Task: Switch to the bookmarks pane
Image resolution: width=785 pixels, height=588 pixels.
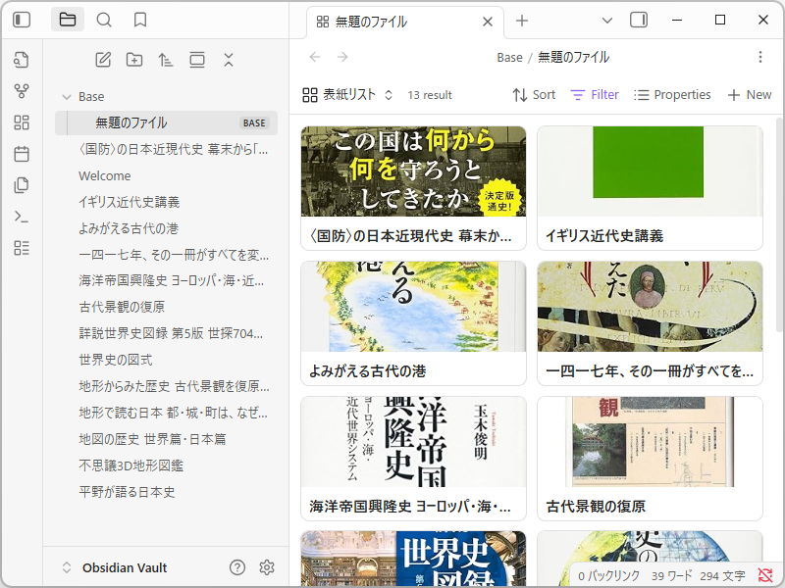Action: 138,20
